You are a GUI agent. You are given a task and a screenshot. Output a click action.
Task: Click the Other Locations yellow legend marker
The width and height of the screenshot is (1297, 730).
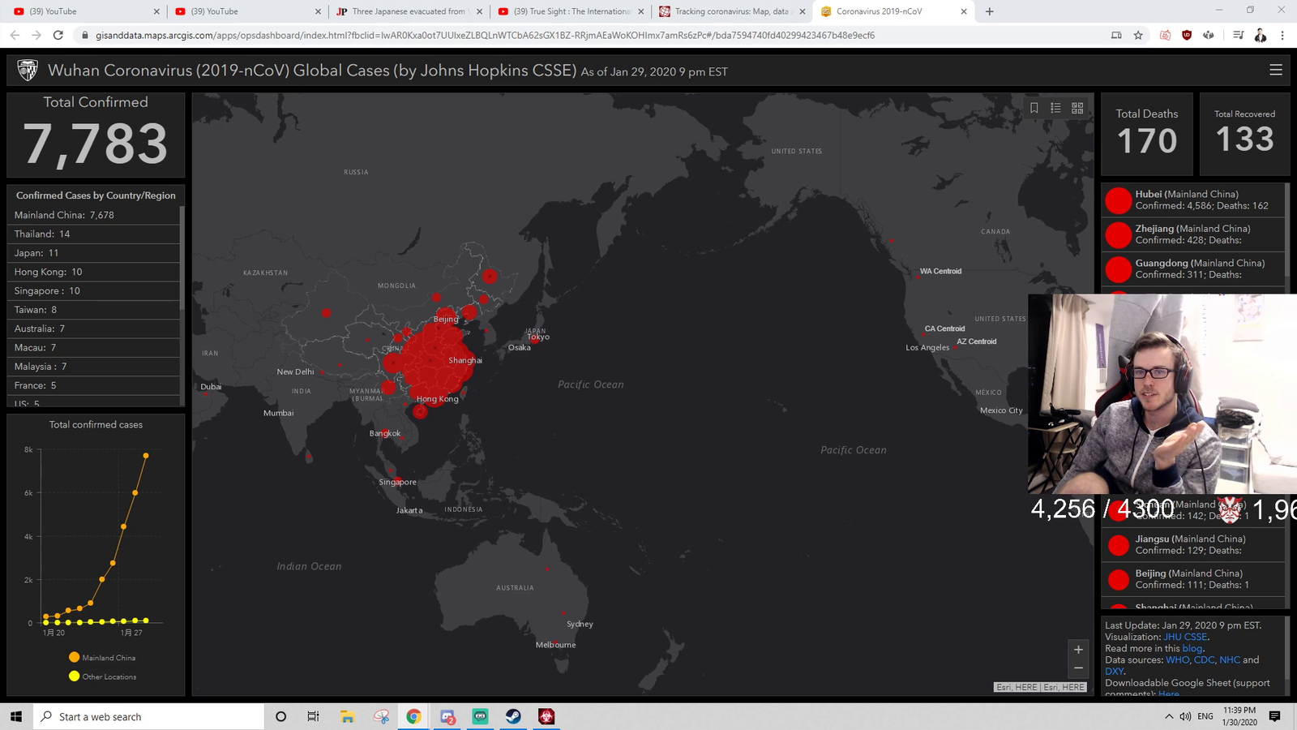[75, 676]
